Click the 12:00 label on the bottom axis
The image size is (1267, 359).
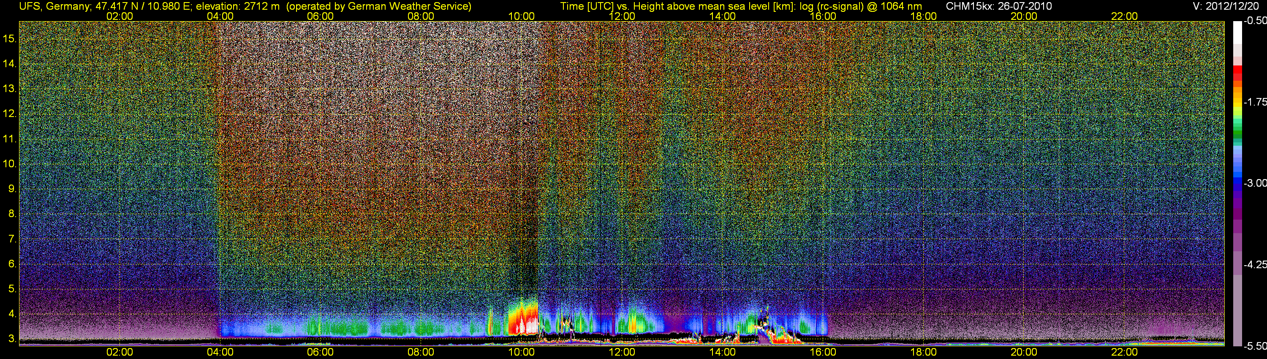pyautogui.click(x=622, y=352)
